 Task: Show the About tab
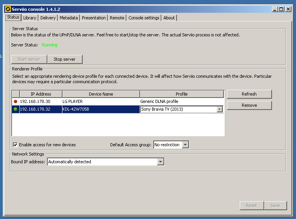pyautogui.click(x=169, y=18)
